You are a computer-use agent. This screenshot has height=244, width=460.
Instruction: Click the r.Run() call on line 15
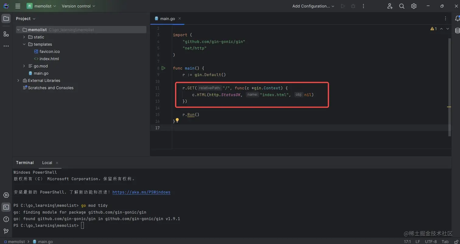point(191,115)
